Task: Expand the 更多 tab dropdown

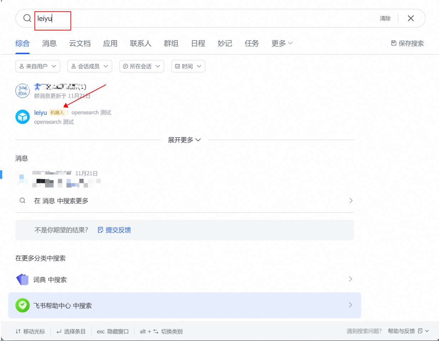Action: click(x=282, y=44)
